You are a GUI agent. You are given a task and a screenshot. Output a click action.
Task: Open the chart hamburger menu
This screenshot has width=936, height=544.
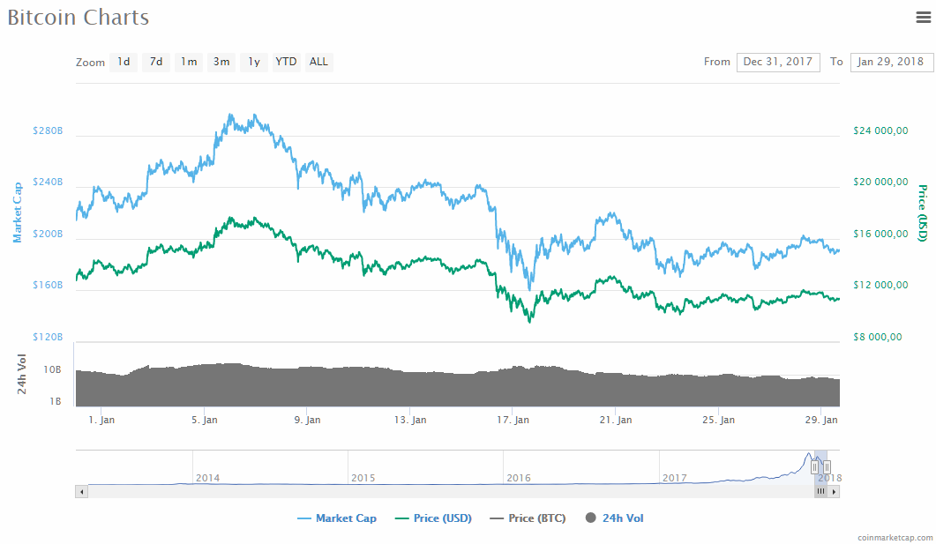point(924,18)
